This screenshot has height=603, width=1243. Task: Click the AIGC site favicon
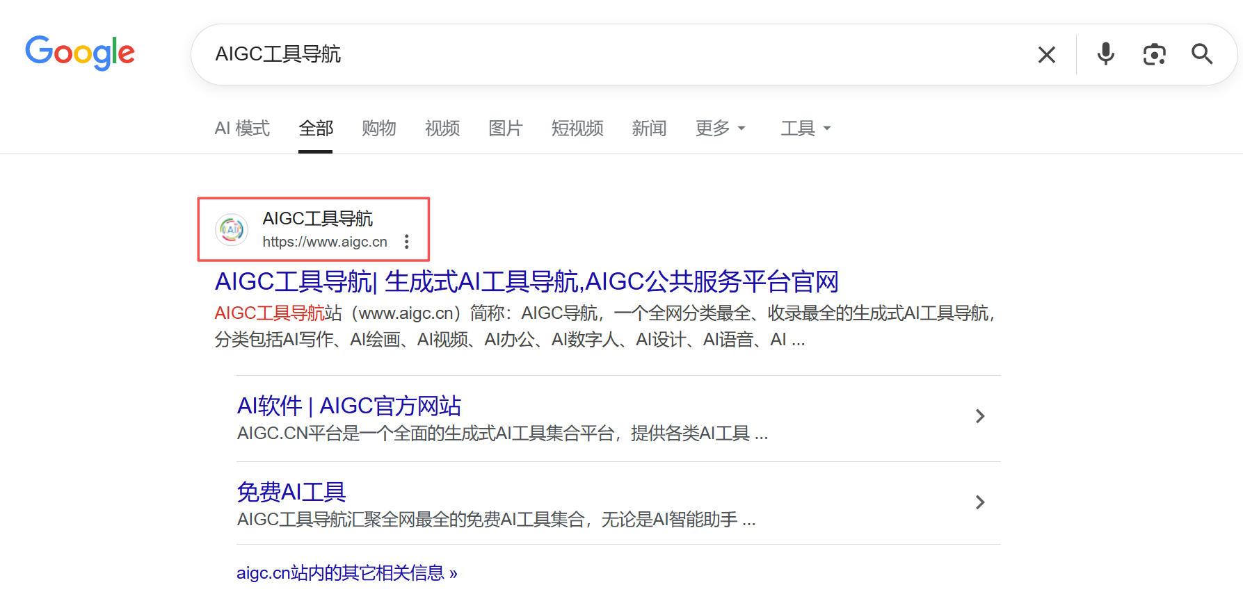coord(232,230)
